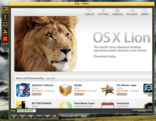Expand dropdown arrow next to The Movies price
Image resolution: width=156 pixels, height=121 pixels.
[126, 94]
